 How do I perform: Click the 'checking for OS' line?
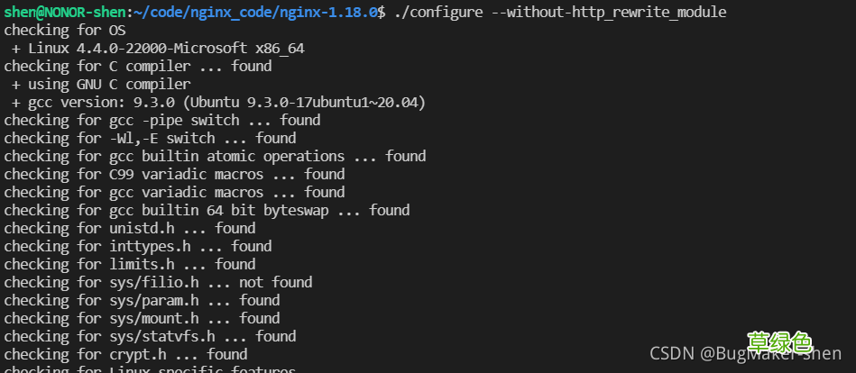[65, 30]
